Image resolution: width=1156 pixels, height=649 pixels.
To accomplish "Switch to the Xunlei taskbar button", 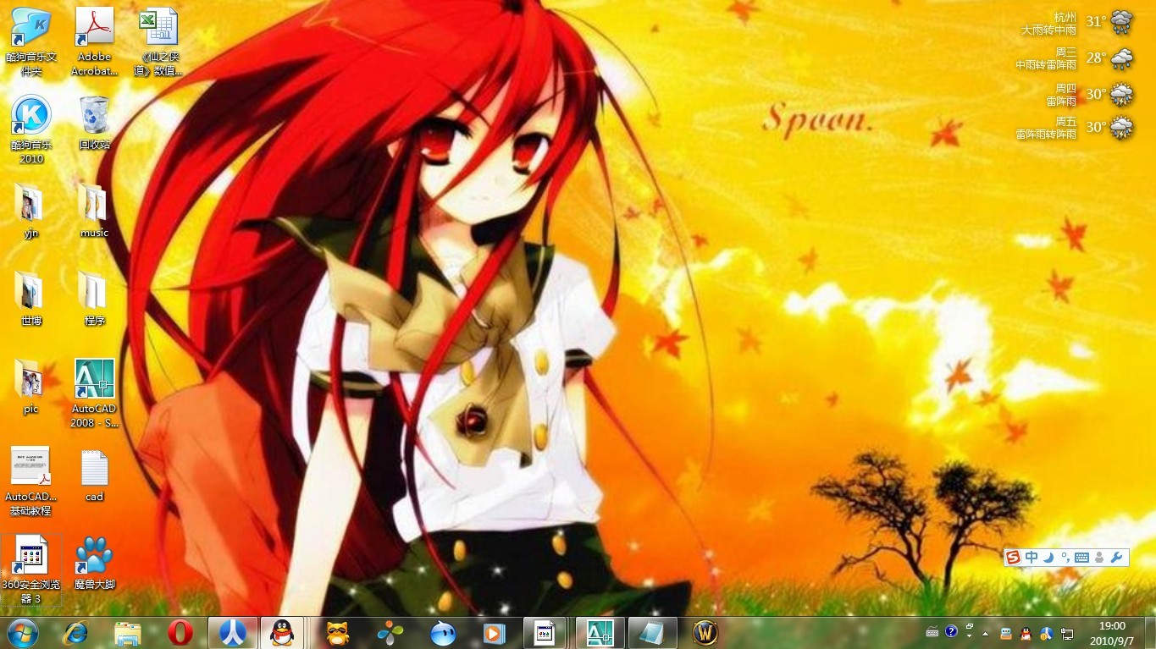I will click(x=233, y=632).
